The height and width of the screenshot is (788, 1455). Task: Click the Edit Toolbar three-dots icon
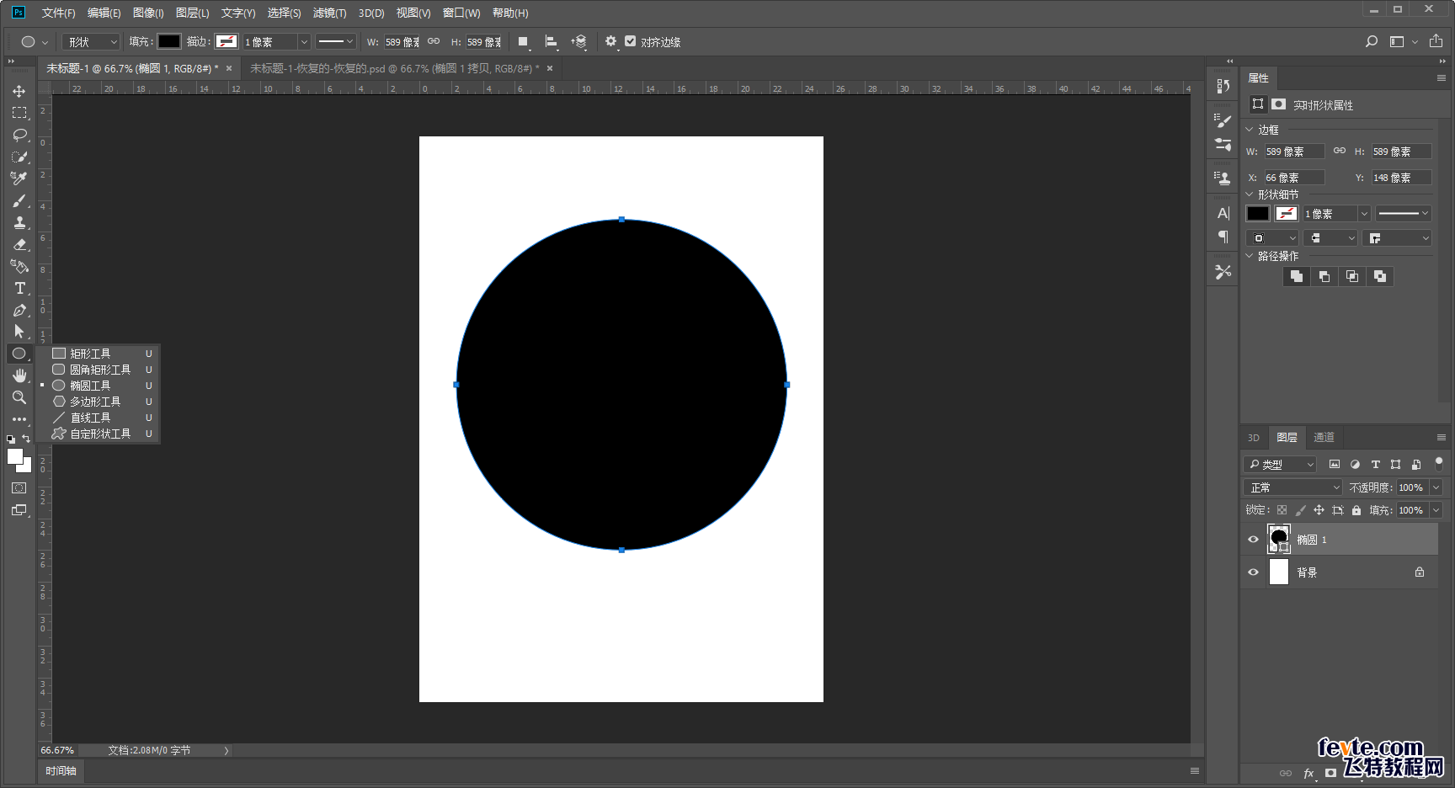click(x=19, y=418)
